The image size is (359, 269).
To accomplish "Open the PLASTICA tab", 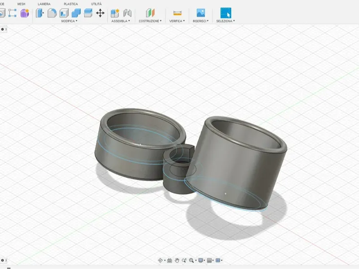I will pos(71,4).
